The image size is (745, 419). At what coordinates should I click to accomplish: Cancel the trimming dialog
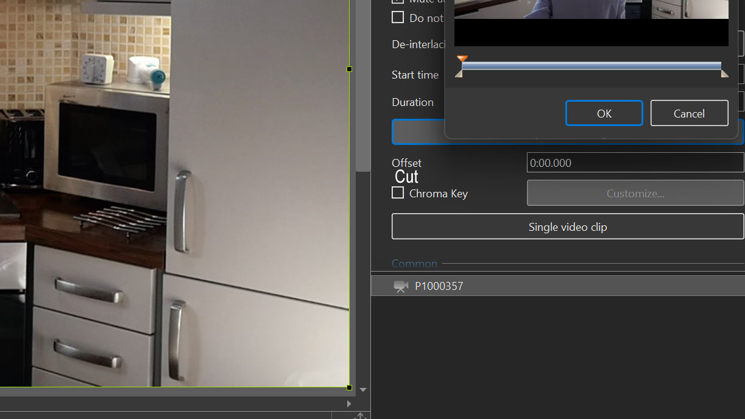coord(689,113)
